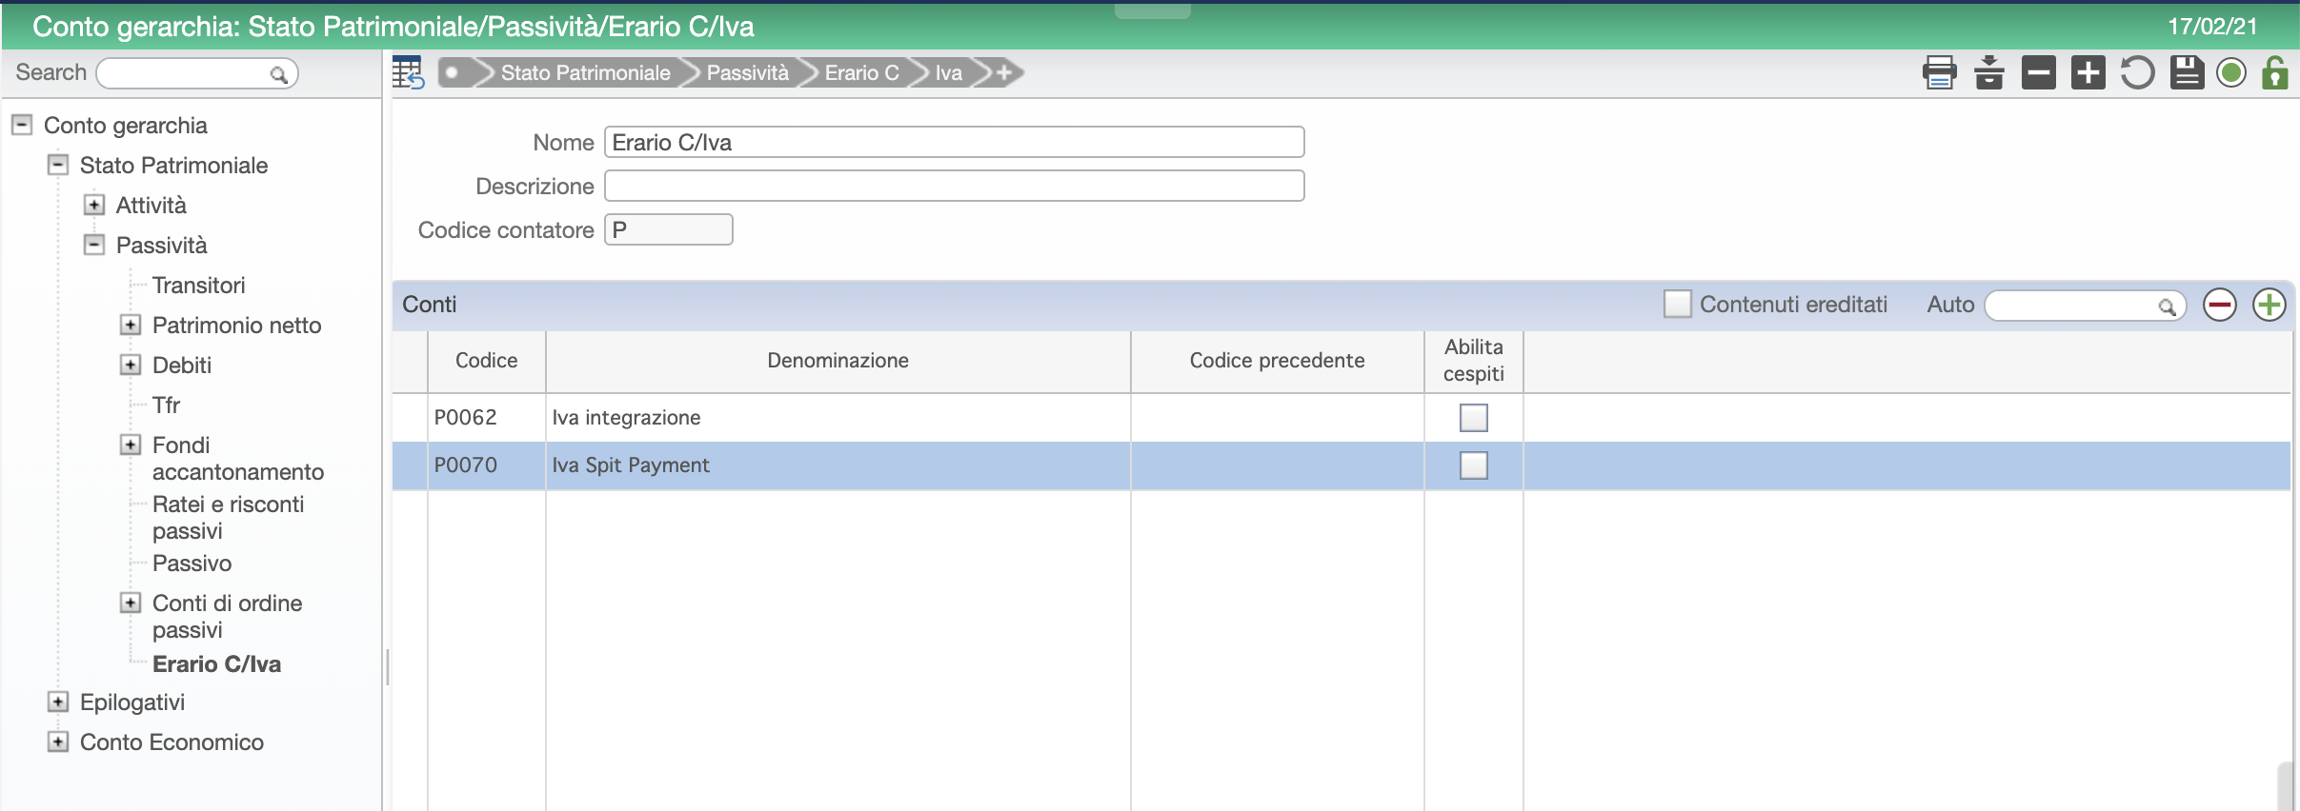Add row with green plus circle icon
Screen dimensions: 2300x811
point(2270,305)
